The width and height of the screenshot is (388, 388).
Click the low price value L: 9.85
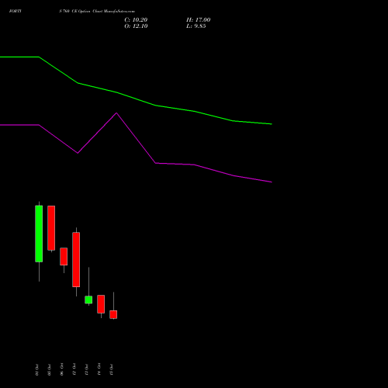pos(196,26)
